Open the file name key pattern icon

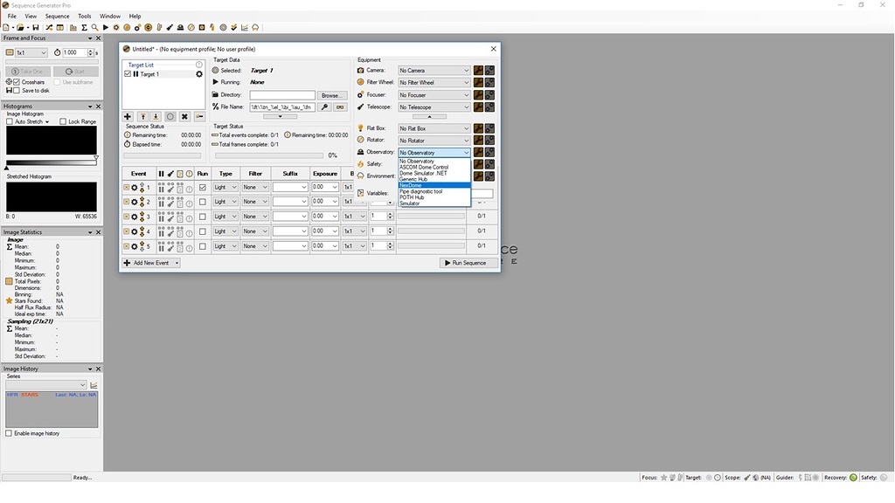click(x=324, y=107)
